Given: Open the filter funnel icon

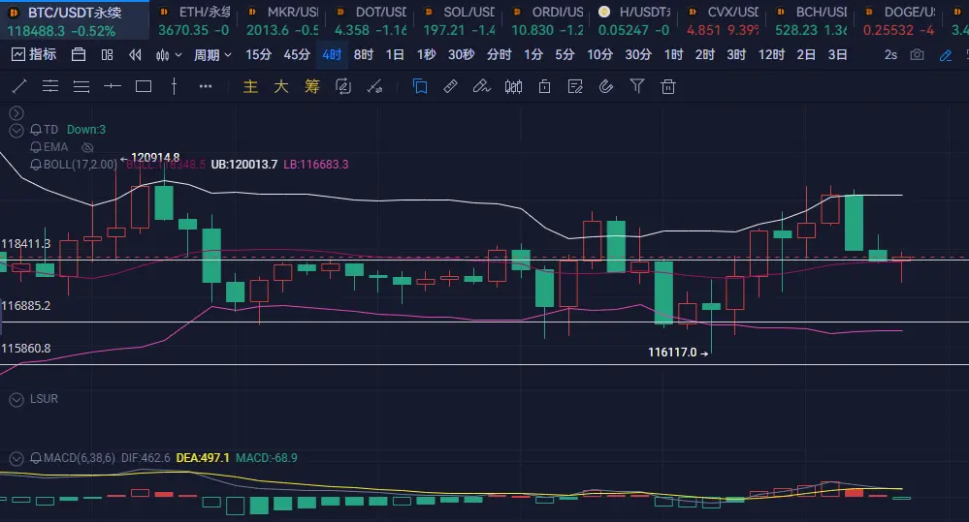Looking at the screenshot, I should [637, 86].
